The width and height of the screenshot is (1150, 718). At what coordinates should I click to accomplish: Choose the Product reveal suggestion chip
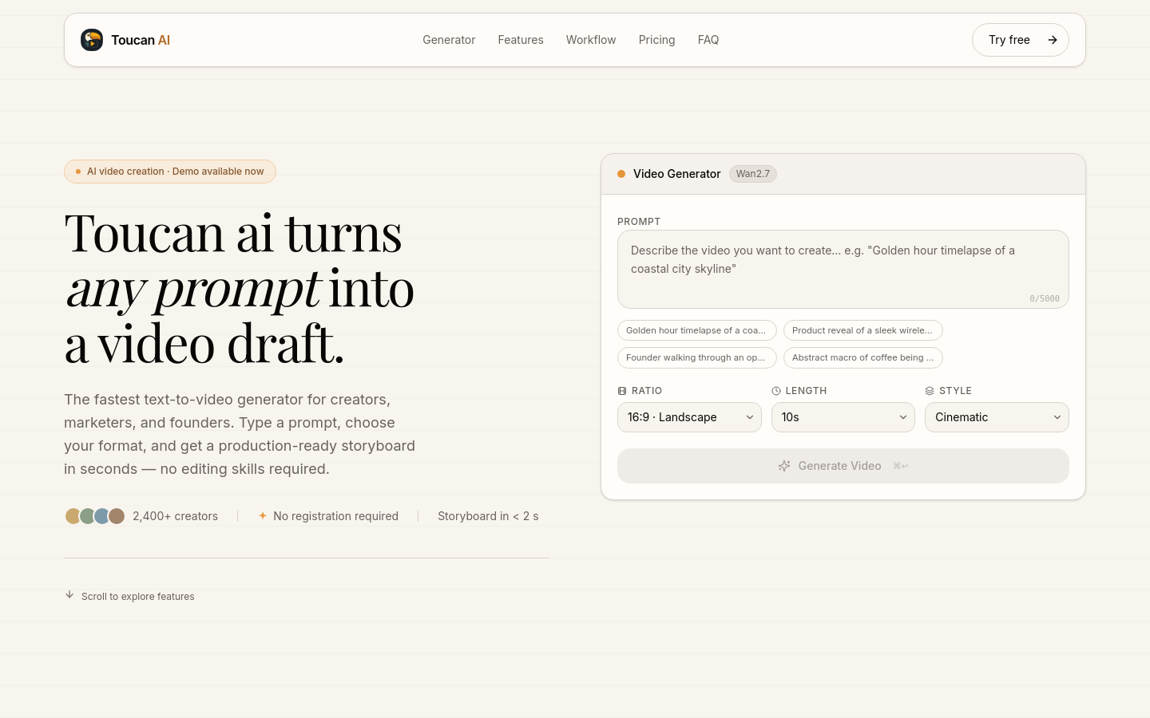point(863,330)
